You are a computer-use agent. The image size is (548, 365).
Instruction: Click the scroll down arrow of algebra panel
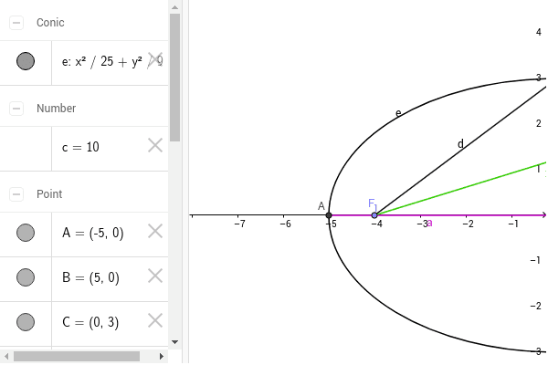pos(175,342)
